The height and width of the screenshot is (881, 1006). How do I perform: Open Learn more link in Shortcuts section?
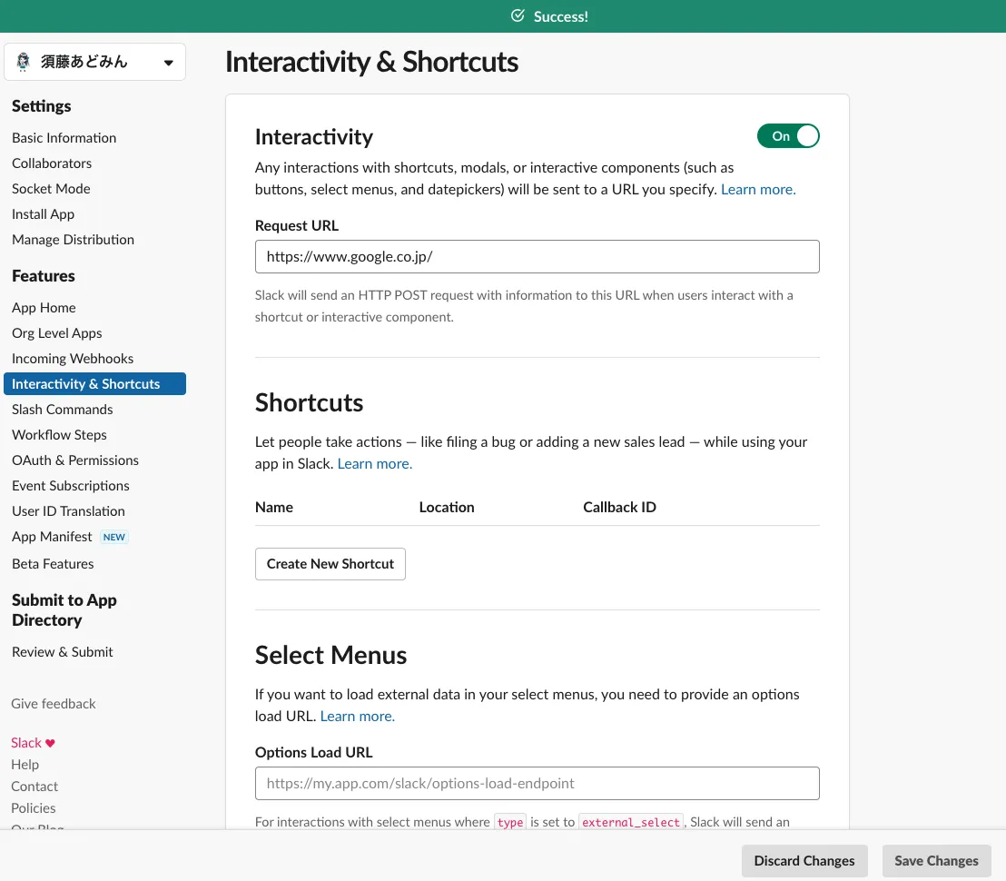(374, 464)
